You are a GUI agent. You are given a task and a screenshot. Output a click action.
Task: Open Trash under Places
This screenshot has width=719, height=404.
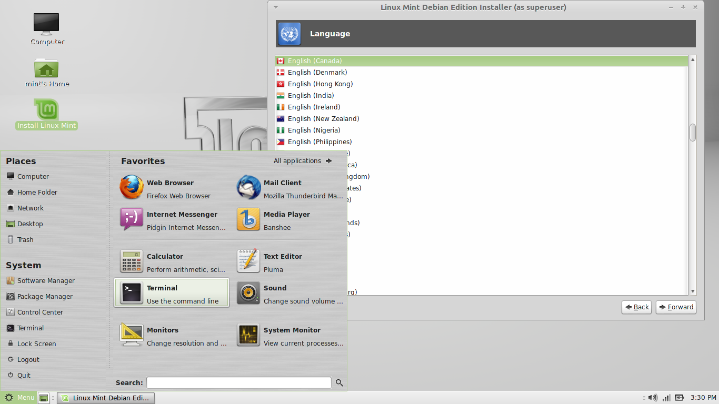[20, 240]
